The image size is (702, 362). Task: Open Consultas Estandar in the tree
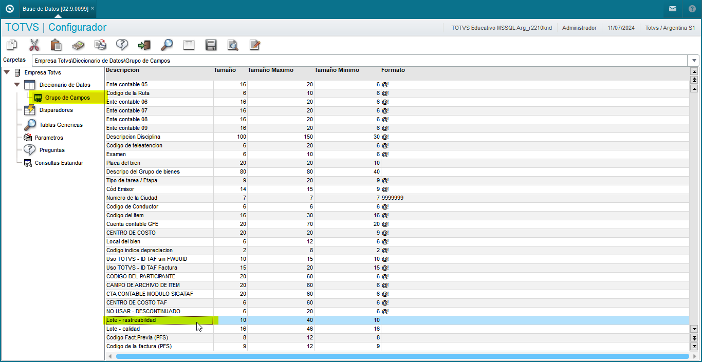click(59, 163)
